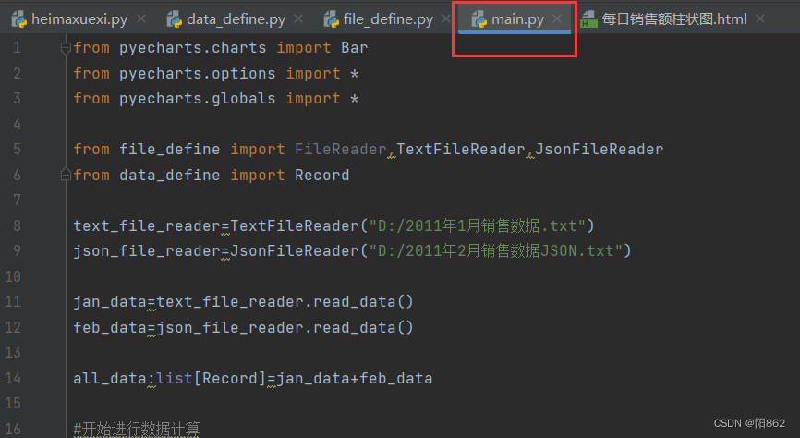800x438 pixels.
Task: Close the 每日销售额柱状图.html tab
Action: [x=760, y=18]
